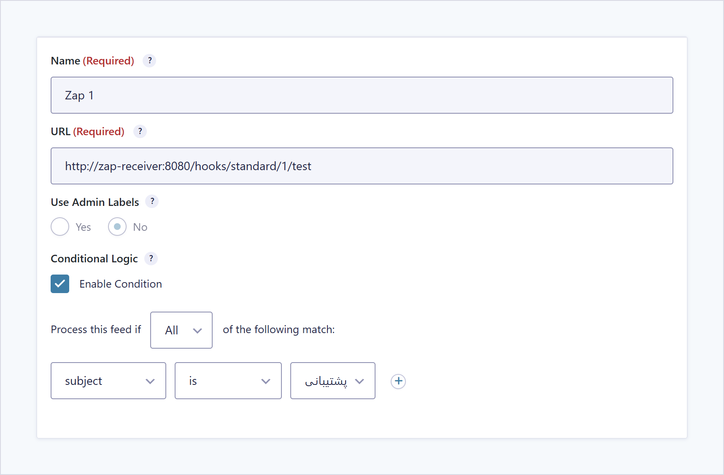This screenshot has width=724, height=475.
Task: Click the Name (Required) label
Action: (x=92, y=61)
